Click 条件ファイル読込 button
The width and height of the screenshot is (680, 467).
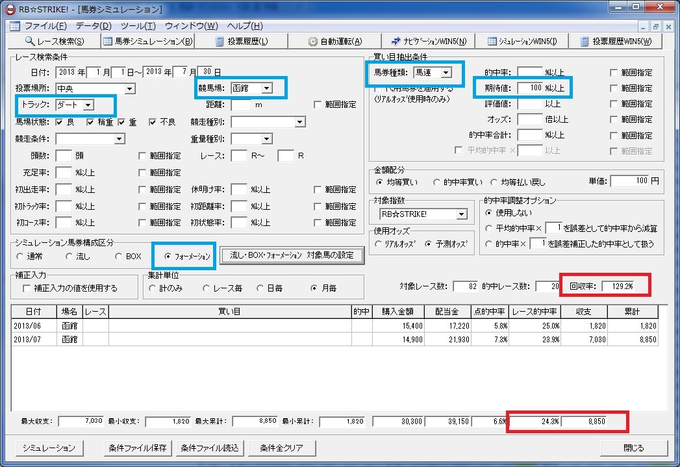pyautogui.click(x=210, y=448)
